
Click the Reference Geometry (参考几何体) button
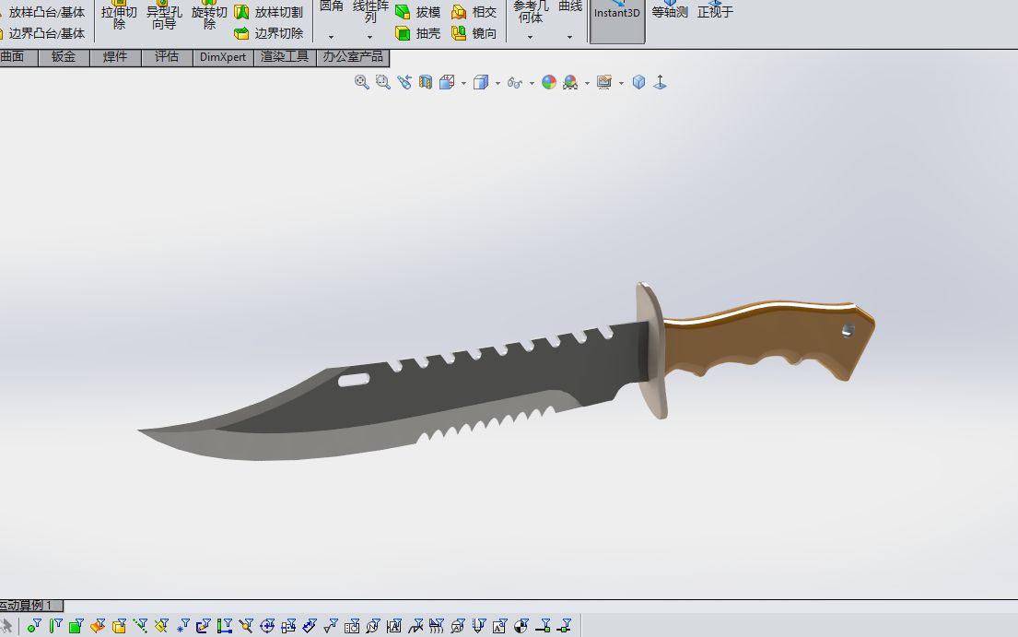(x=531, y=12)
